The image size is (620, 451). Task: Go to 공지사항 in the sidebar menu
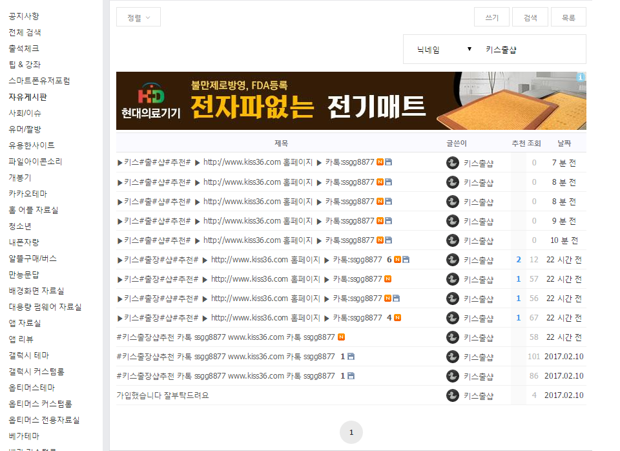24,16
